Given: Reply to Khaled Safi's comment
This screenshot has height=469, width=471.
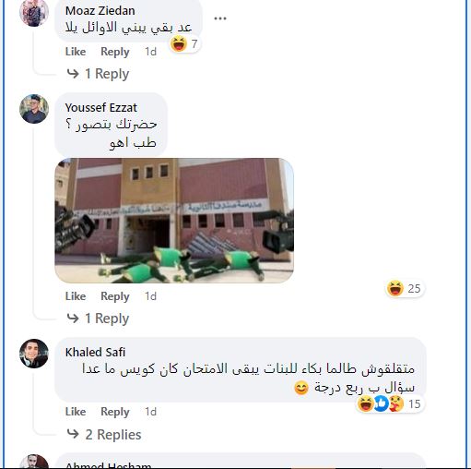Looking at the screenshot, I should tap(115, 412).
